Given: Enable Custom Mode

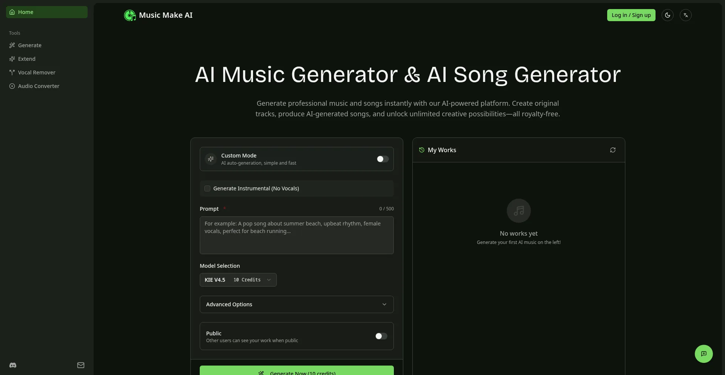Looking at the screenshot, I should (382, 159).
